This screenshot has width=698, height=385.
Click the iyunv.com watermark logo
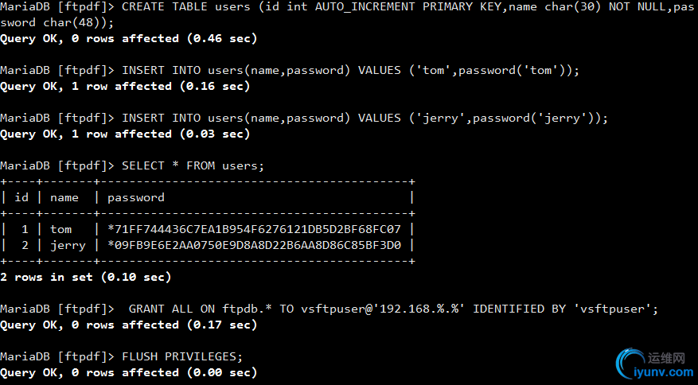pos(654,364)
